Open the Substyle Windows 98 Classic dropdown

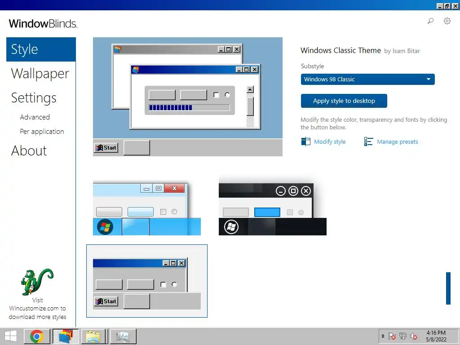(367, 79)
